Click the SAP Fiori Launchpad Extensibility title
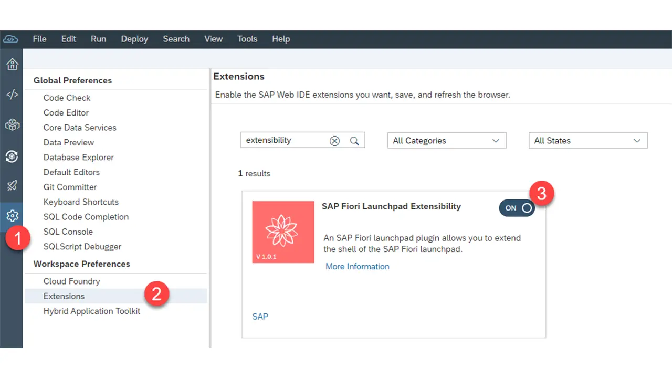 [x=391, y=206]
